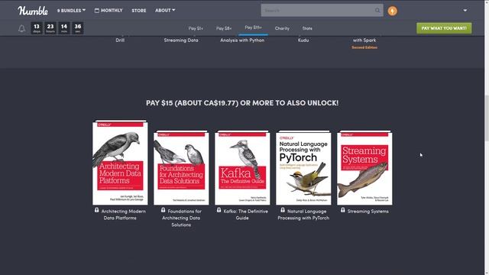Open the Monthly page
This screenshot has width=489, height=275.
pyautogui.click(x=108, y=10)
